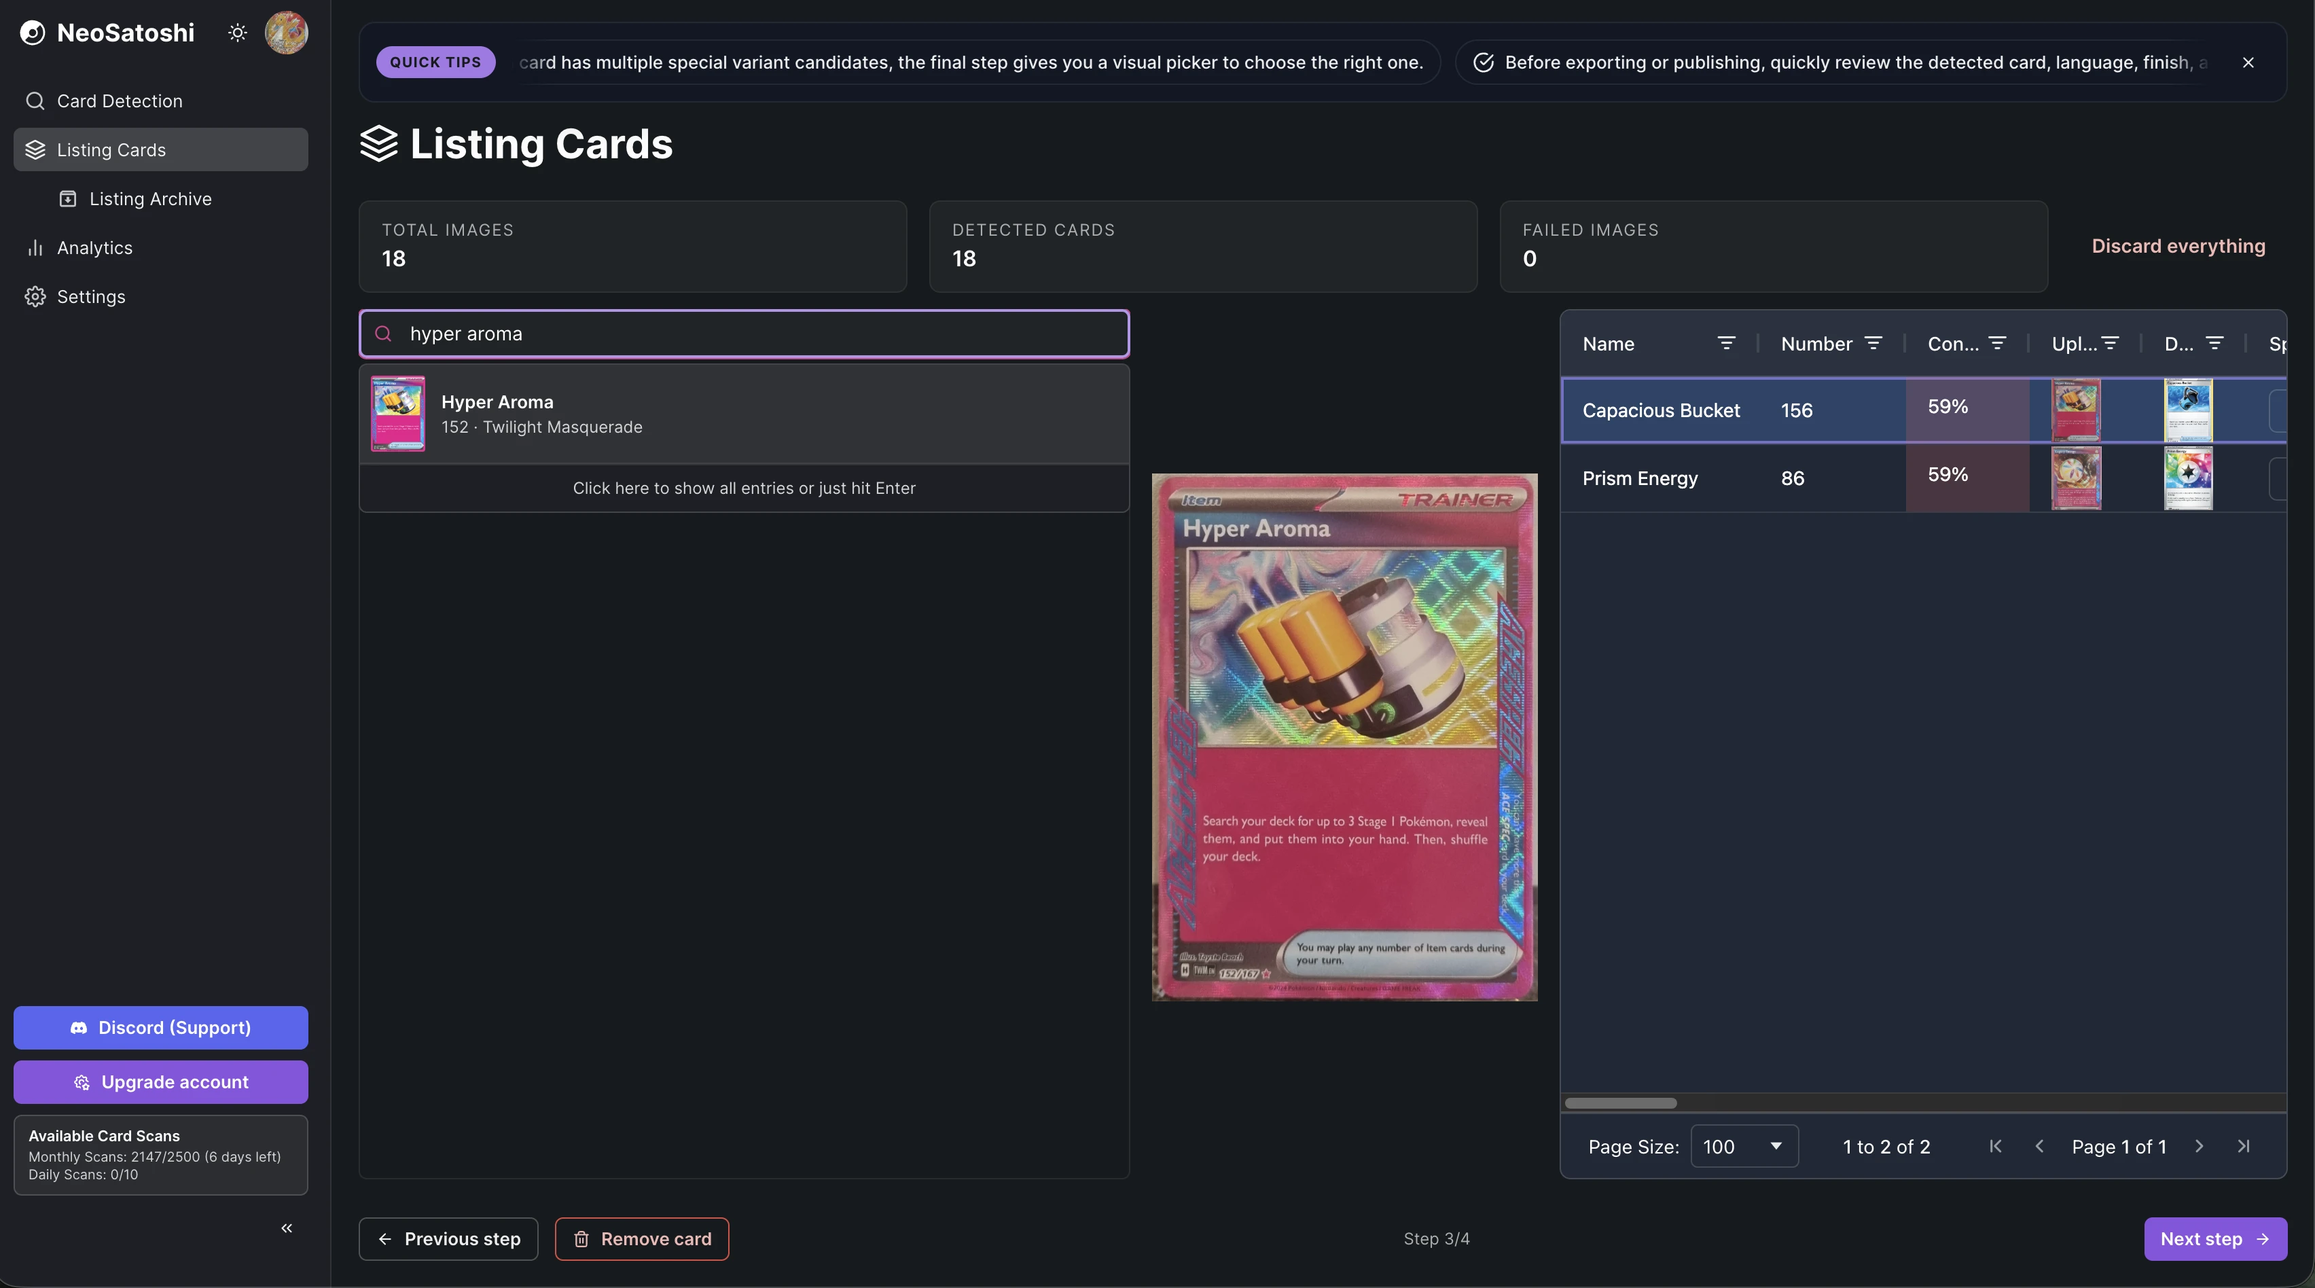
Task: Select Hyper Aroma Twilight Masquerade search result
Action: coord(744,414)
